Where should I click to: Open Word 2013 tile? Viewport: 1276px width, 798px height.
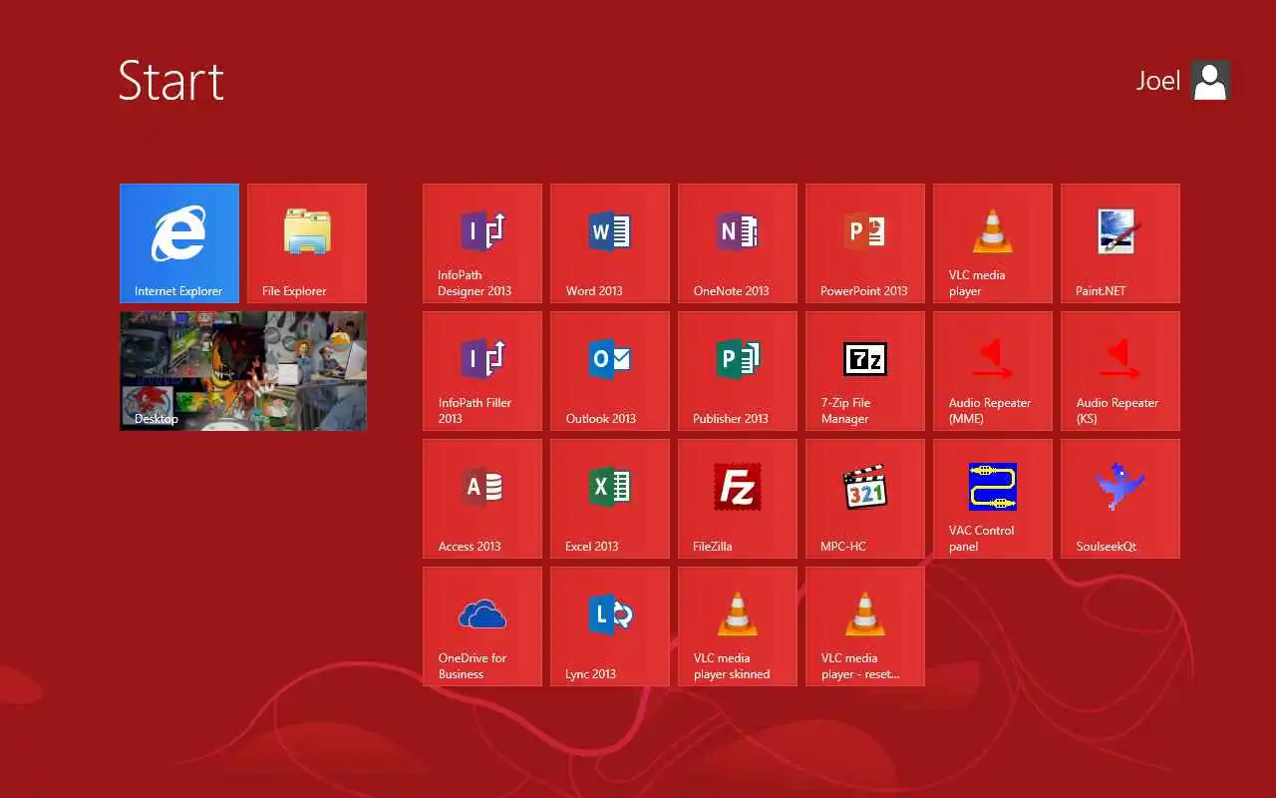[x=610, y=243]
